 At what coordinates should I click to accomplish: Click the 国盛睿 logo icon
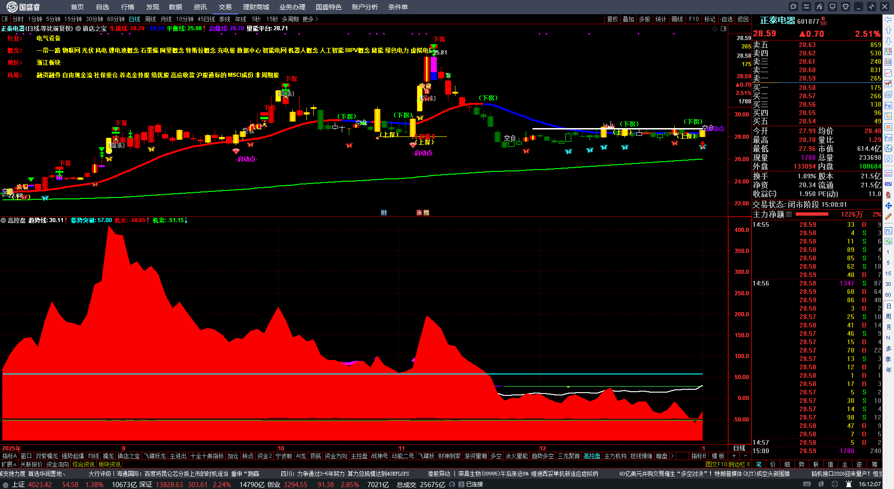pos(12,7)
